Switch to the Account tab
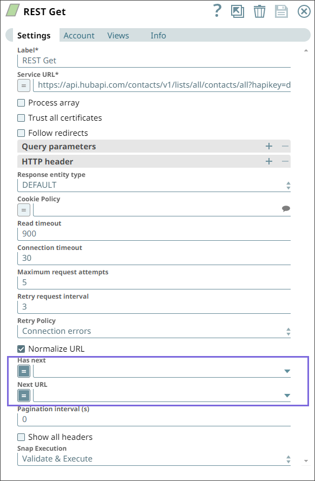This screenshot has height=481, width=315. (x=79, y=35)
